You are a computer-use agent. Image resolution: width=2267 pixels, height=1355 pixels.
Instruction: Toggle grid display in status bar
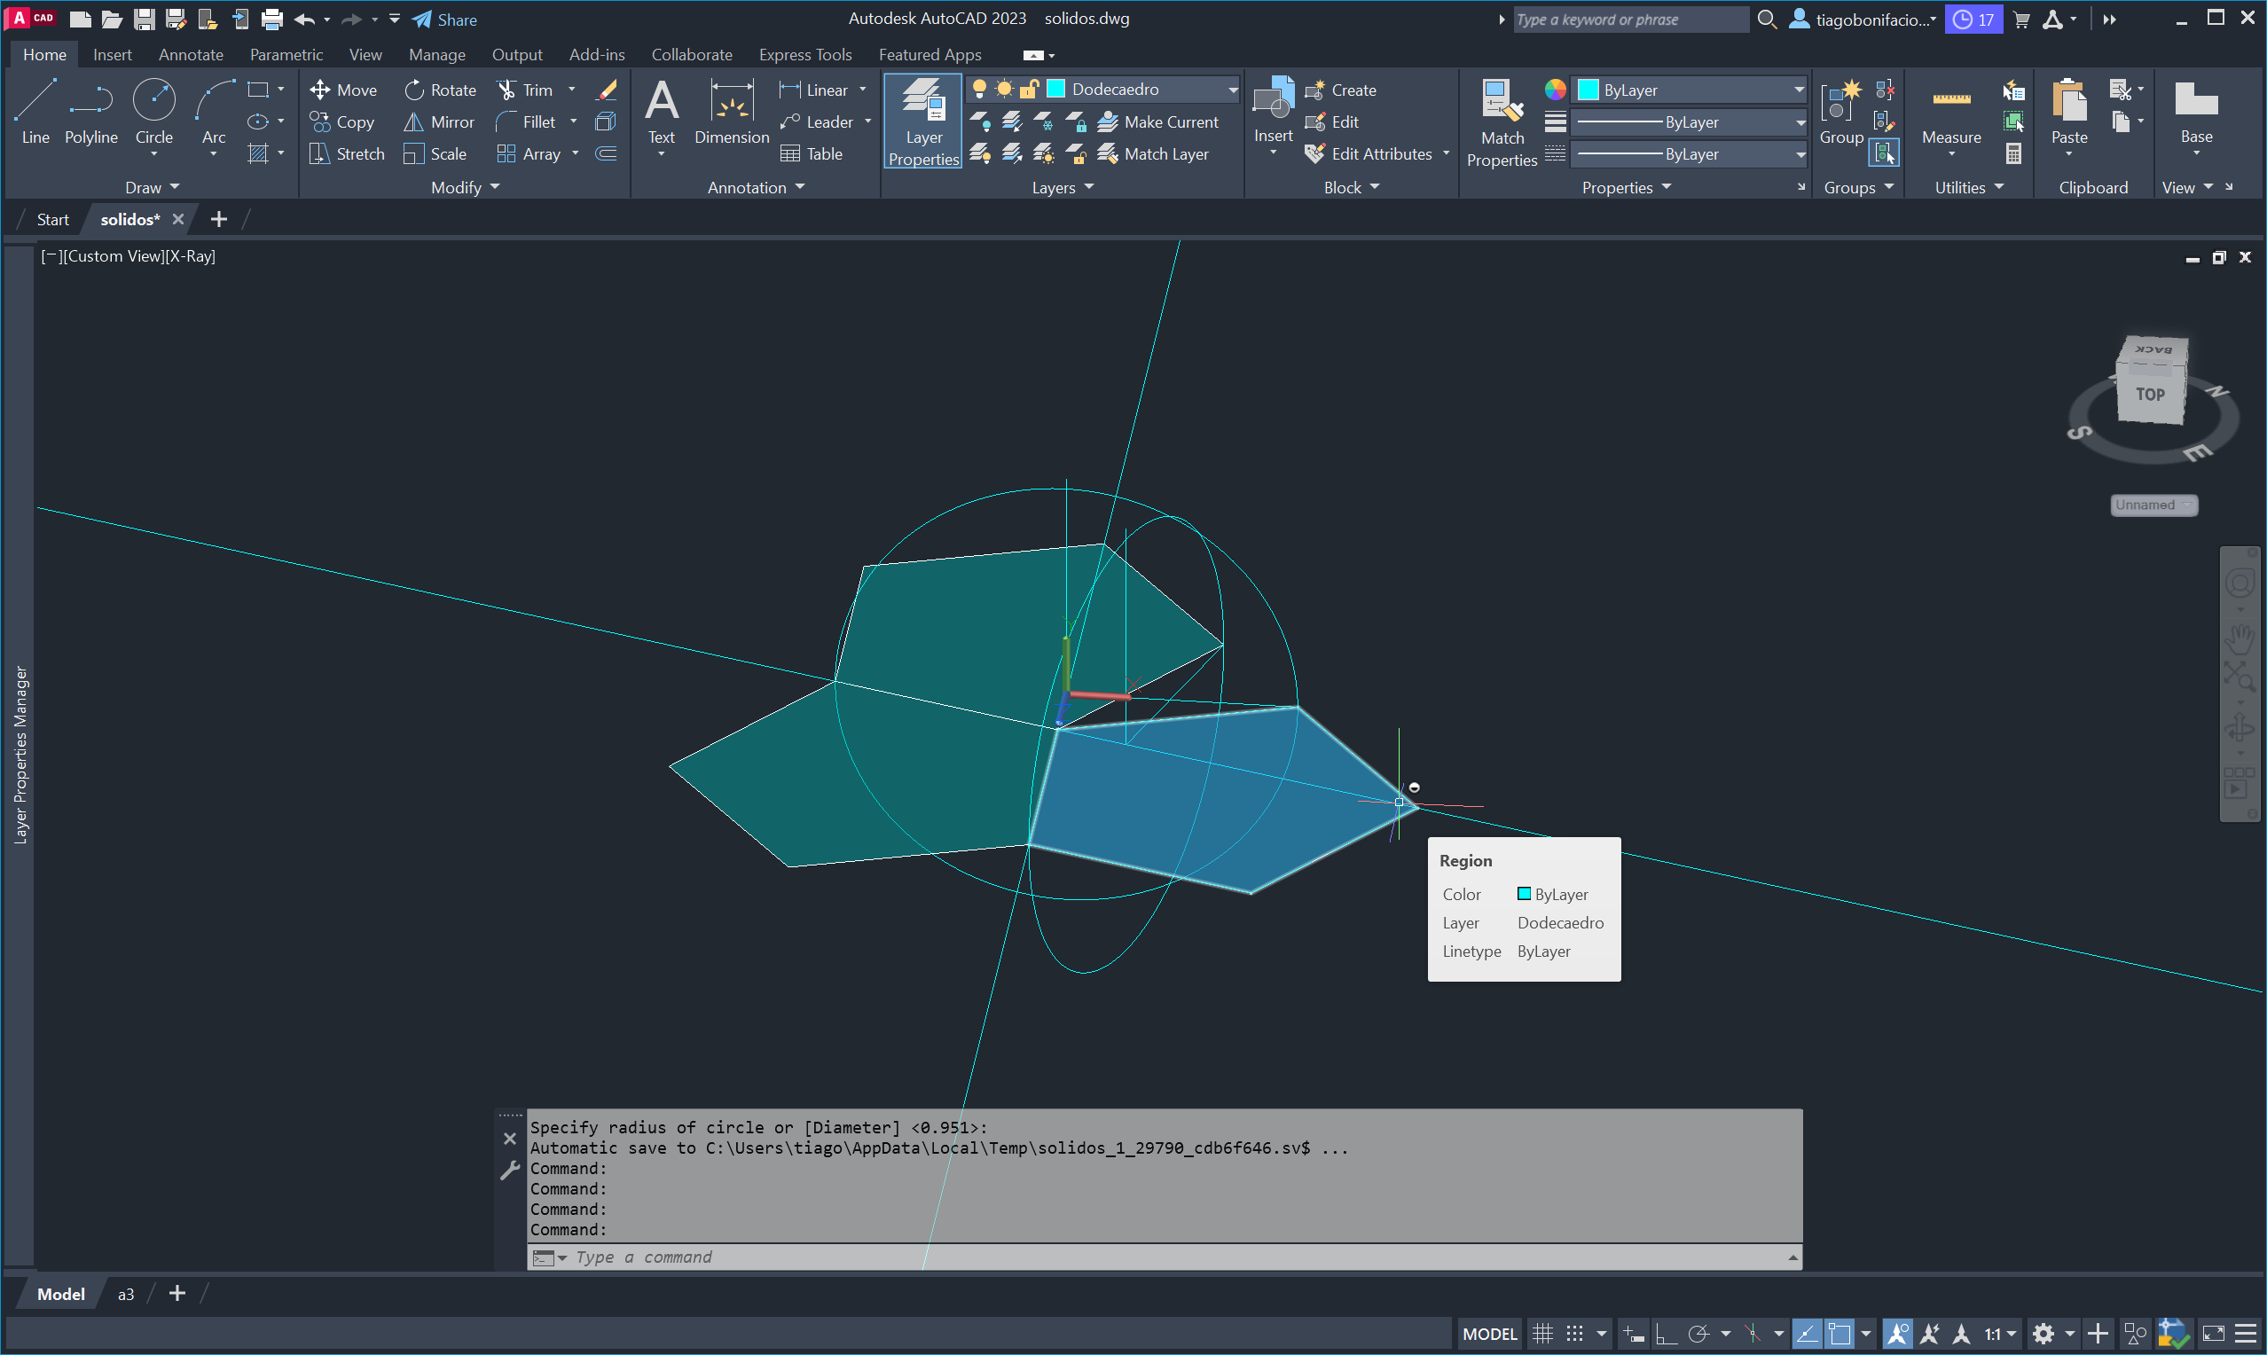pos(1542,1333)
